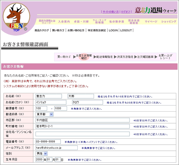Screen dimensions: 179x165
Task: Open the ウォーキング情報館 nav tab
Action: click(99, 21)
